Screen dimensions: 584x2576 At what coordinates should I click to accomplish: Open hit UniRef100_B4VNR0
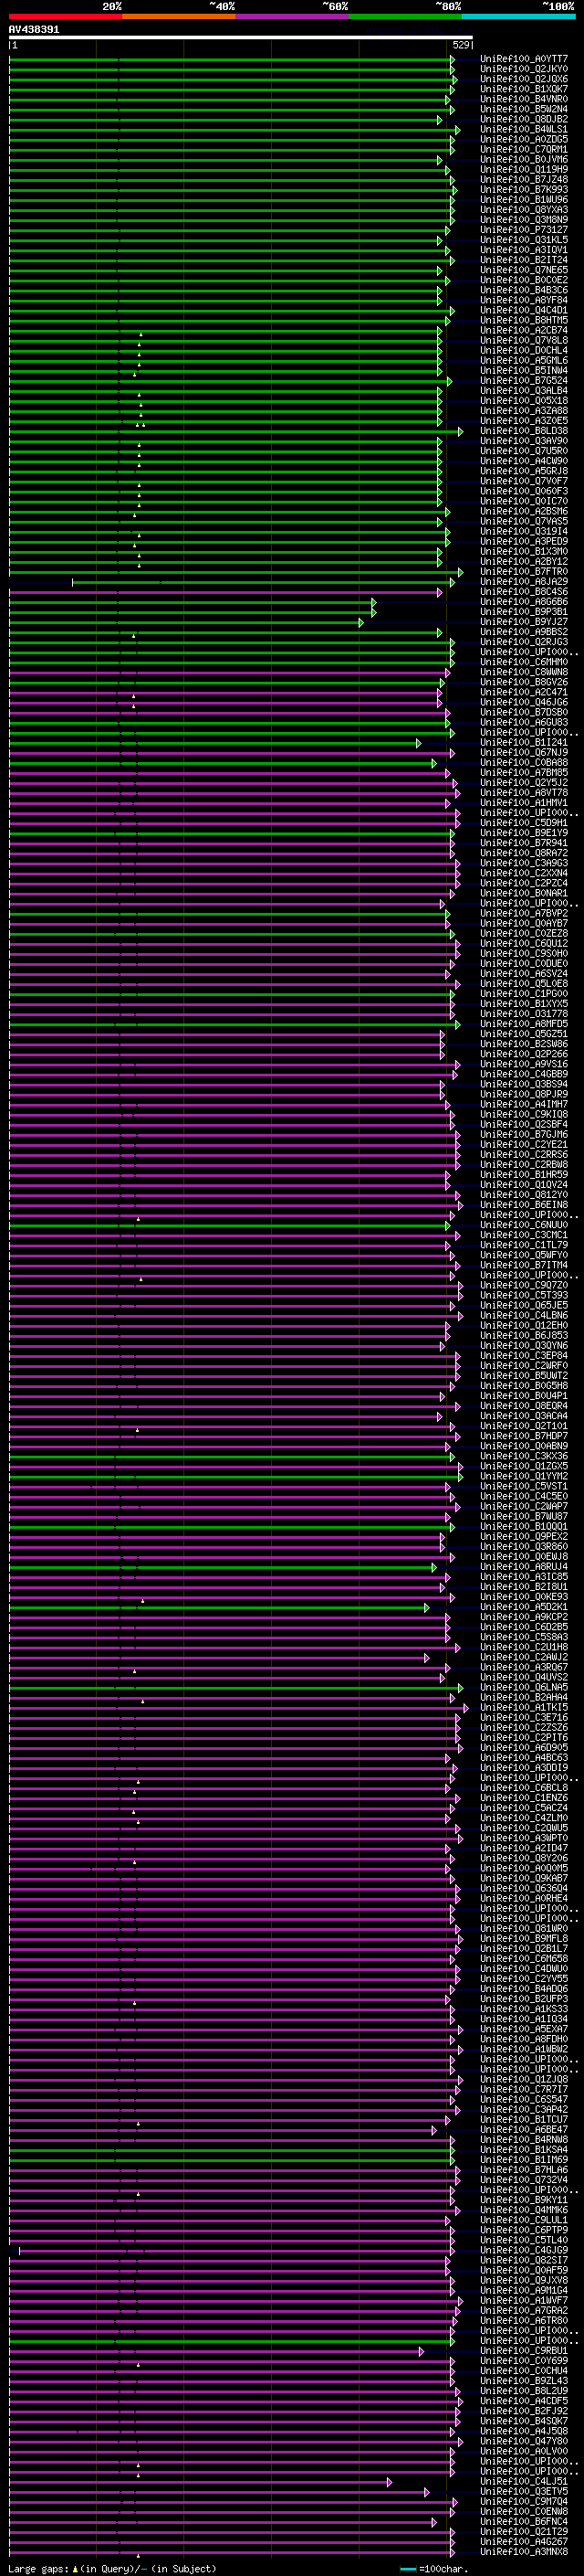524,99
